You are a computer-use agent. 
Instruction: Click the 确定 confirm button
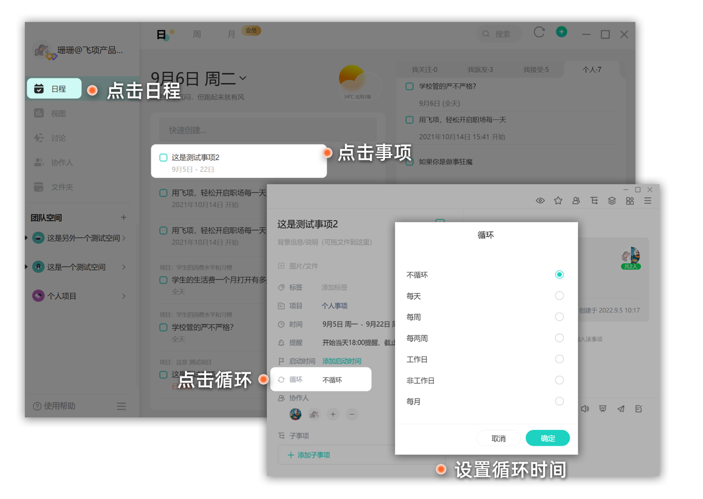click(x=548, y=438)
